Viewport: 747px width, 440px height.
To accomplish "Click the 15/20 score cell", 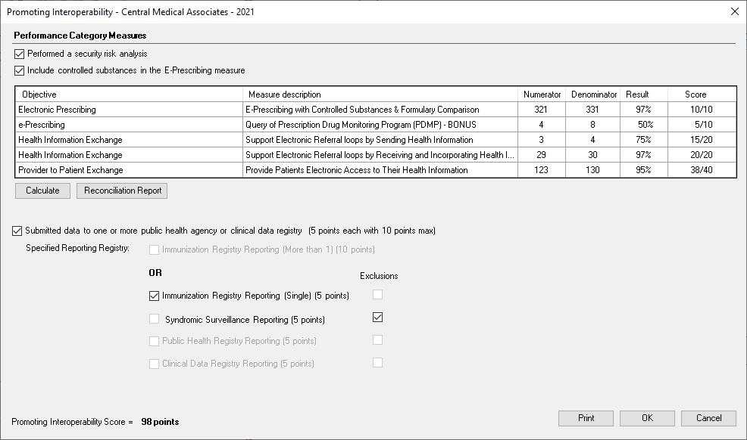I will [702, 140].
